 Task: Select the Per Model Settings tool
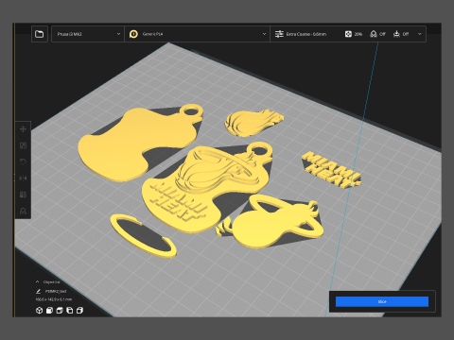(23, 195)
